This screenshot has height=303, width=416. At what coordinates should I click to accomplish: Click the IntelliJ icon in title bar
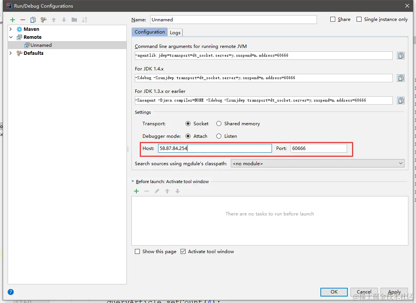point(9,6)
